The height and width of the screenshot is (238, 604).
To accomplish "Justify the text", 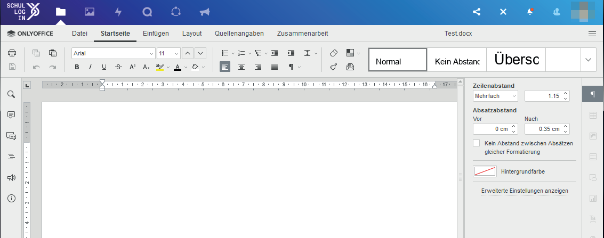I will (x=275, y=67).
